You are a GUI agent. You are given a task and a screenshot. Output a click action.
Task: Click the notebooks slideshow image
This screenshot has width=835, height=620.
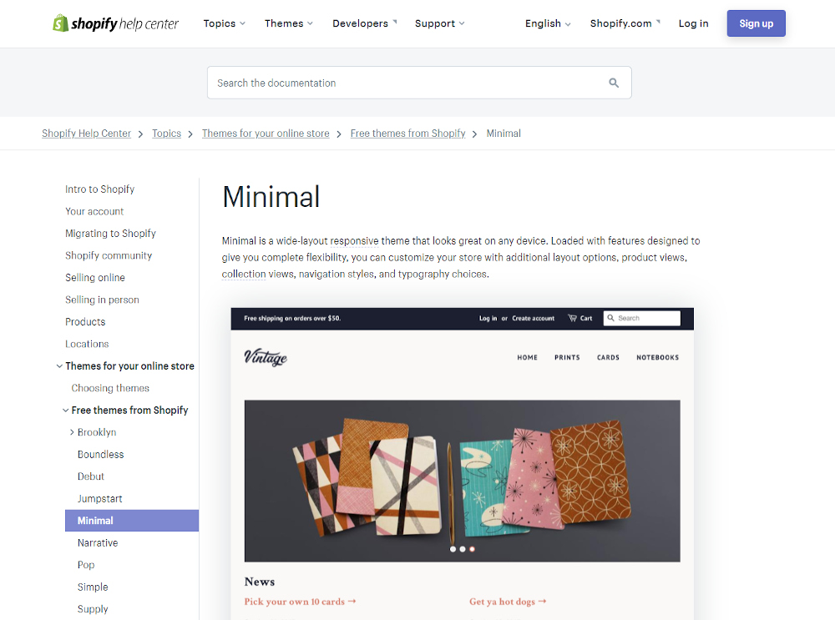tap(463, 481)
